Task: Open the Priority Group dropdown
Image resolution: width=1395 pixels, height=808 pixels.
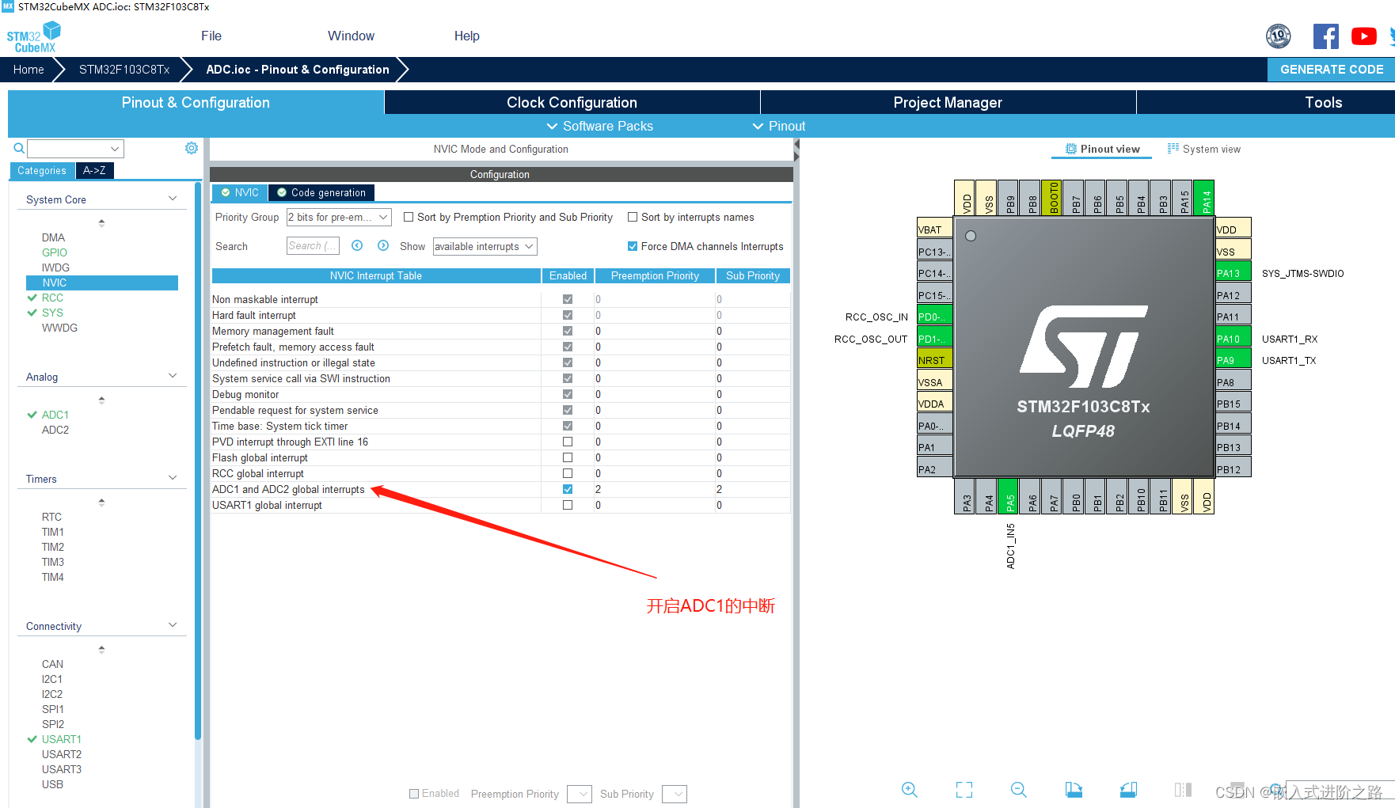Action: pos(339,217)
